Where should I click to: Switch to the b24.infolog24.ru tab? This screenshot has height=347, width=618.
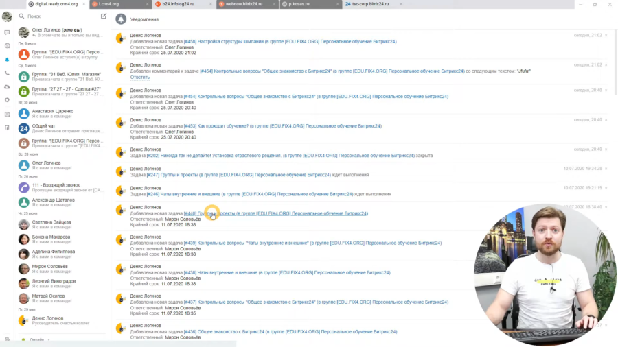tap(183, 4)
